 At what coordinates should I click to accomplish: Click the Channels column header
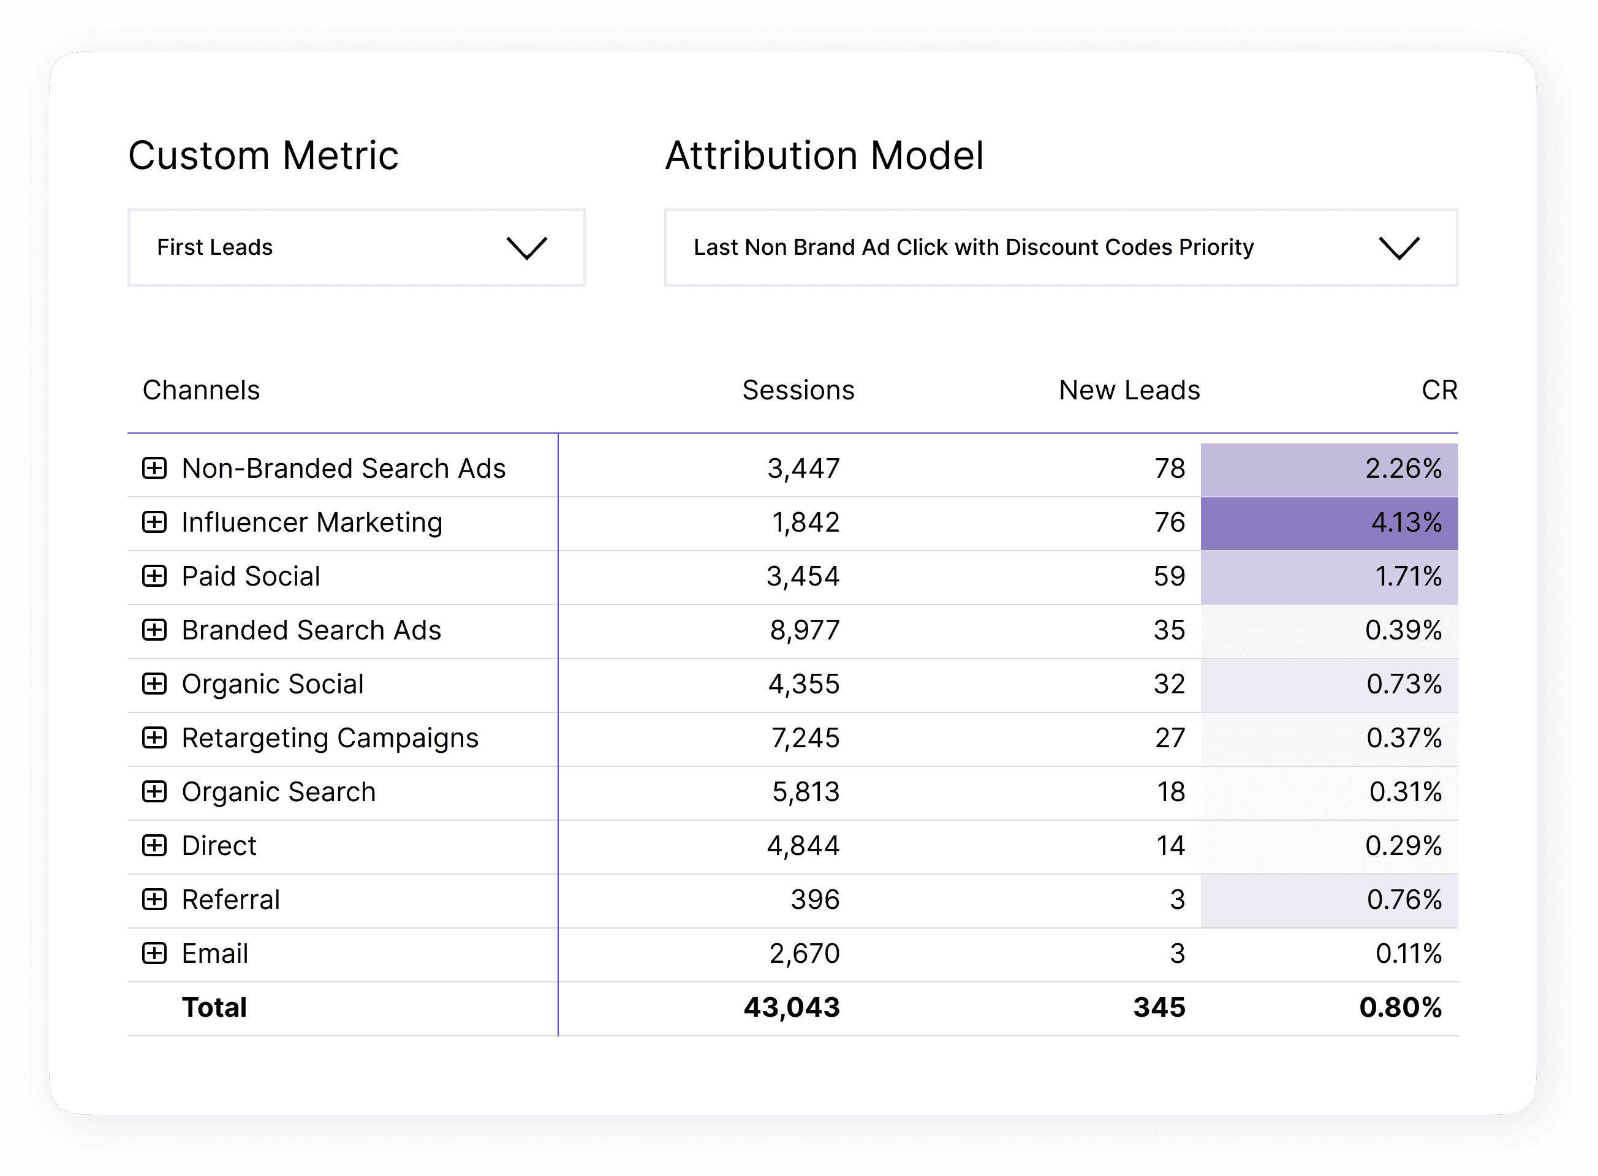pos(202,390)
